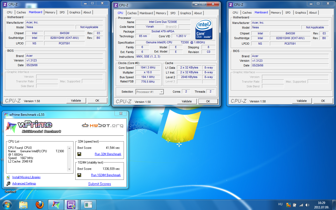Click title bar icon of right CPU-Z window
Viewport: 336px width, 210px height.
click(231, 4)
